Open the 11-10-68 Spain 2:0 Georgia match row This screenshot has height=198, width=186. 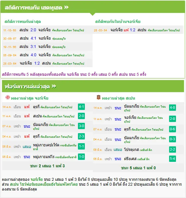(47, 30)
